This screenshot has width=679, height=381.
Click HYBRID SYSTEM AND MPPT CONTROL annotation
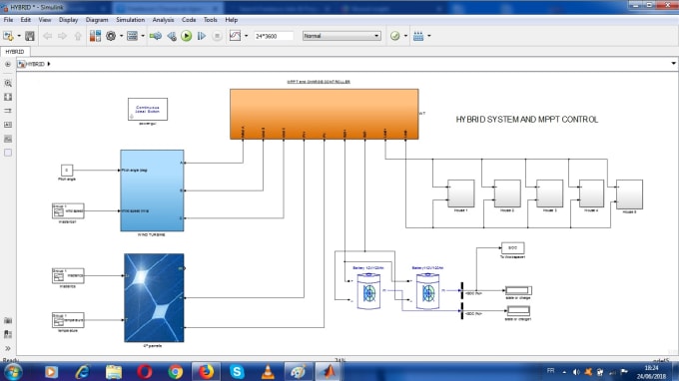[x=527, y=120]
